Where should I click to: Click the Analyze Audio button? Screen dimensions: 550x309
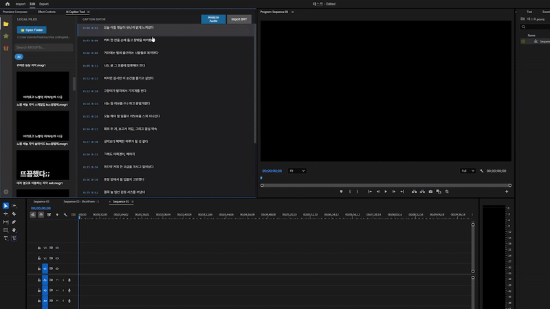[213, 19]
